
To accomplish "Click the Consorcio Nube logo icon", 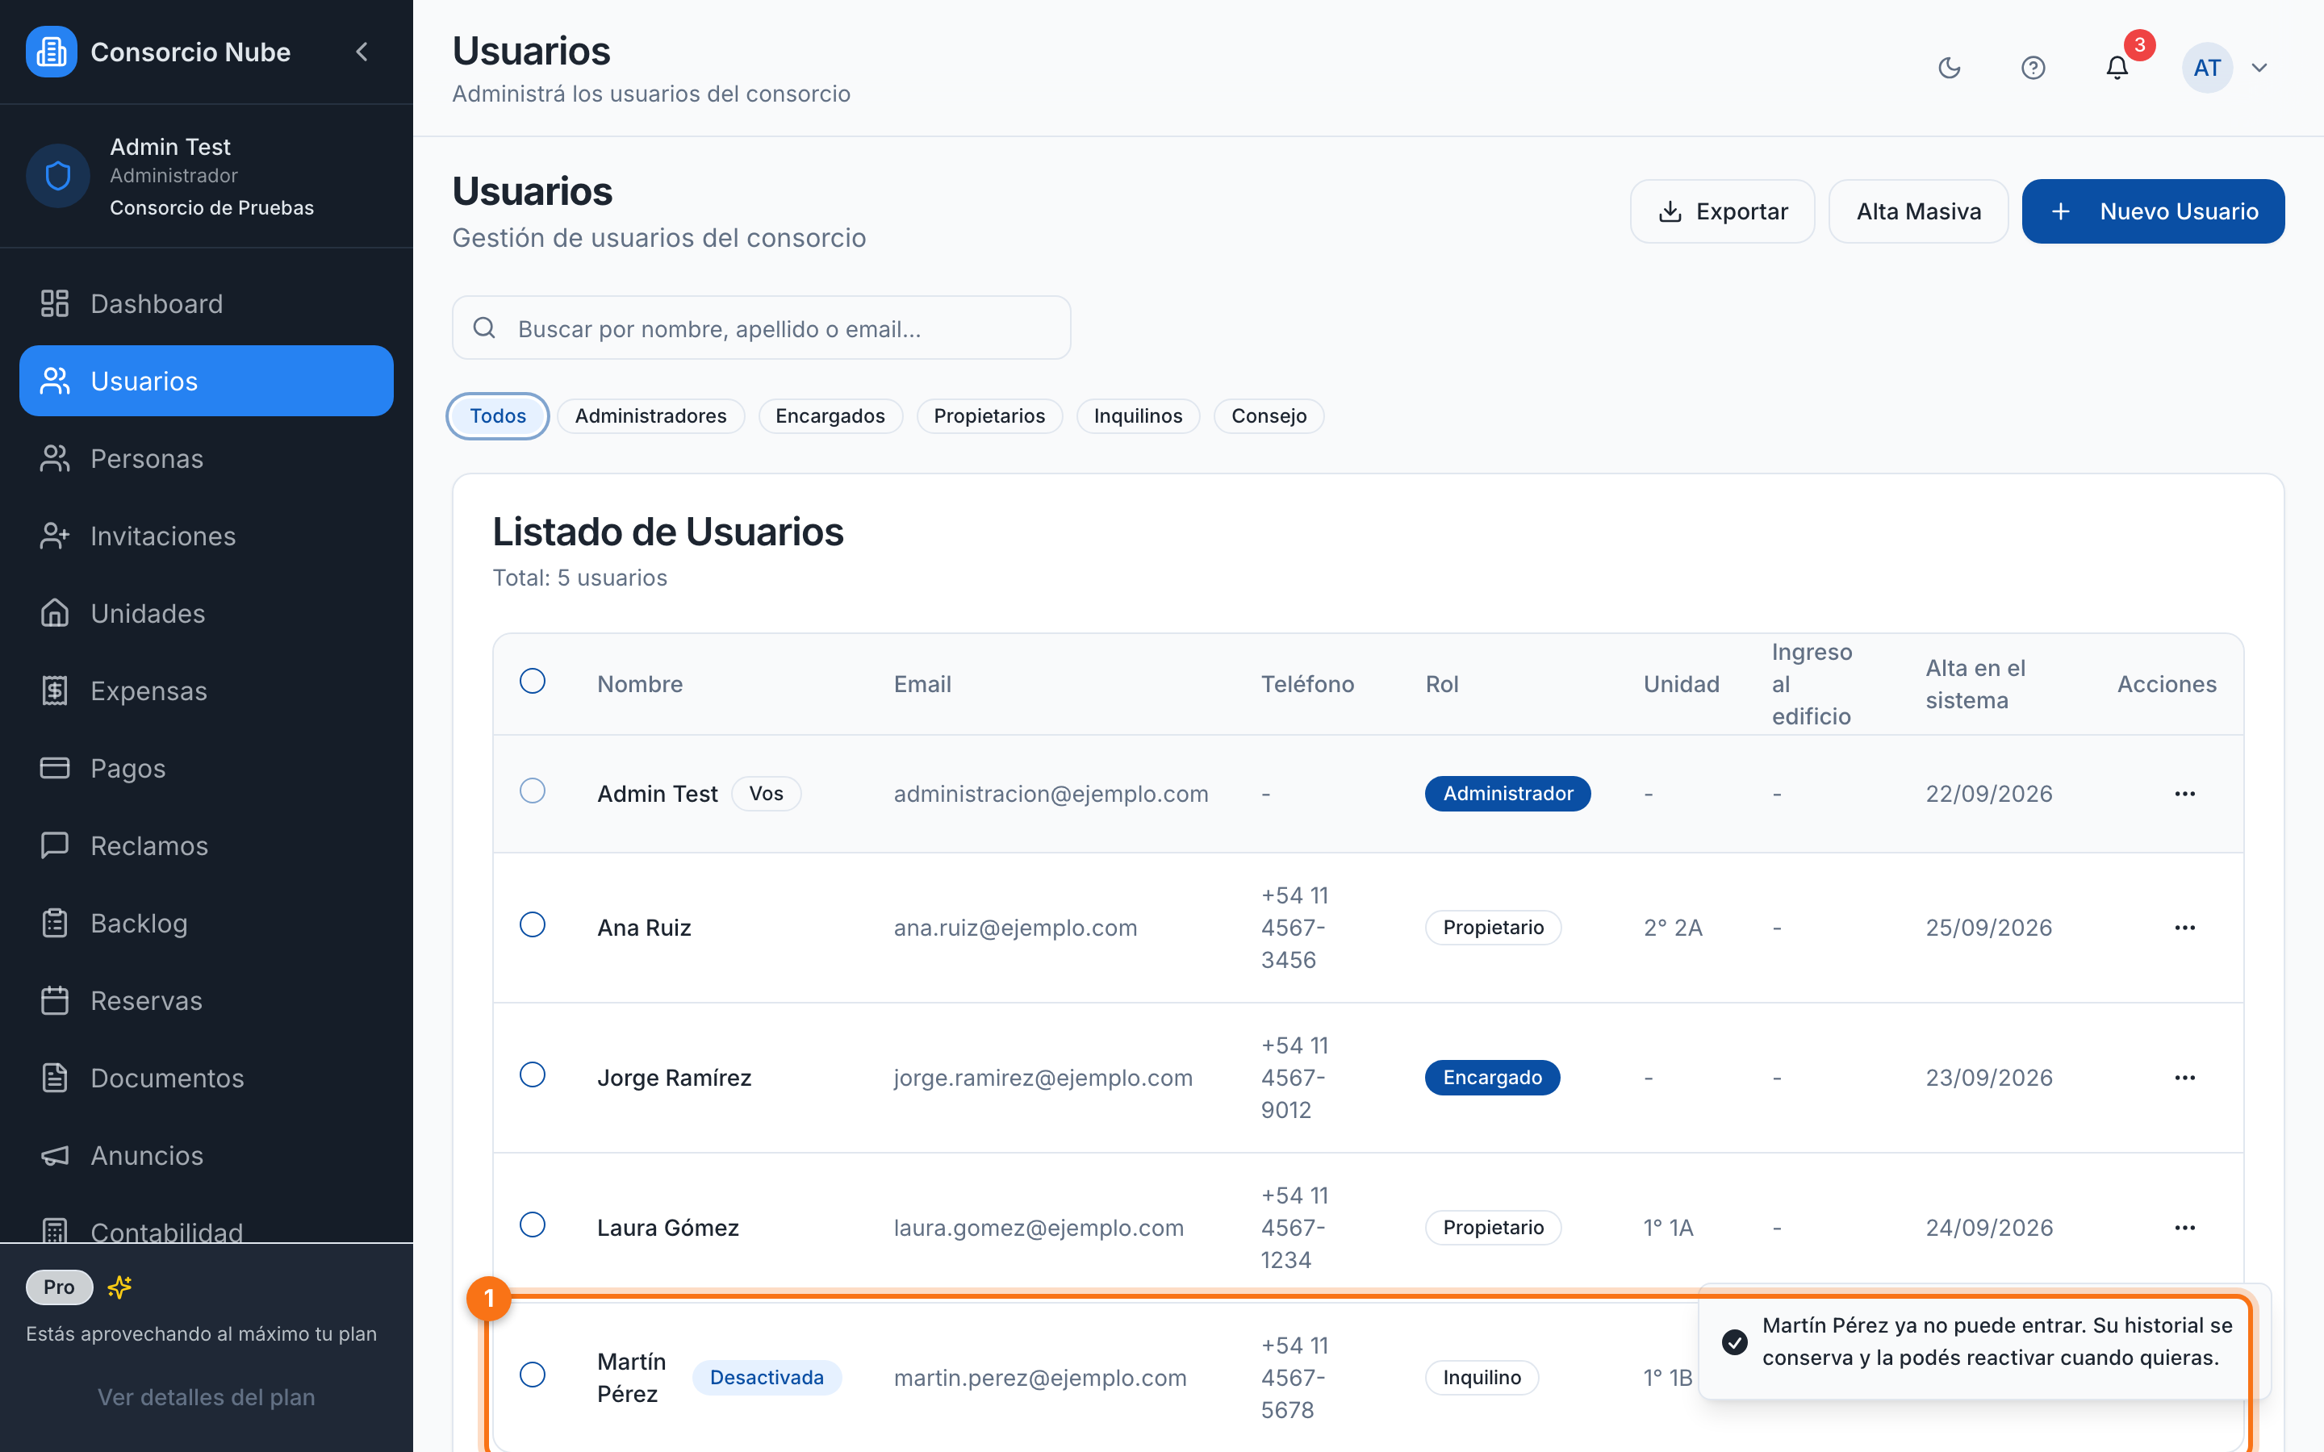I will [x=51, y=52].
